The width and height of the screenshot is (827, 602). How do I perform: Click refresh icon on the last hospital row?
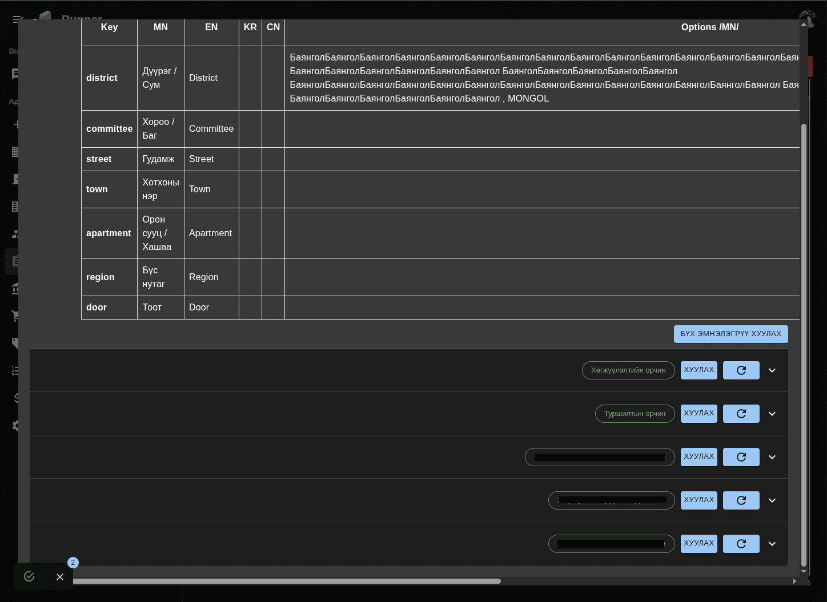[741, 543]
